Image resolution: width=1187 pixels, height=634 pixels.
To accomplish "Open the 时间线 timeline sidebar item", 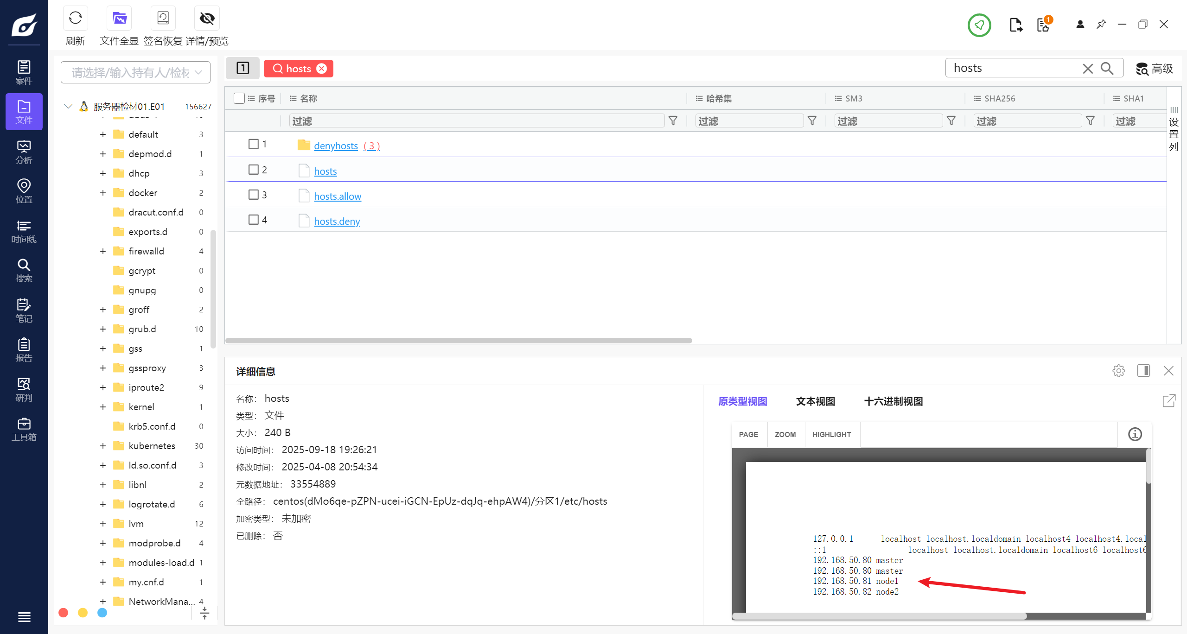I will (x=24, y=232).
